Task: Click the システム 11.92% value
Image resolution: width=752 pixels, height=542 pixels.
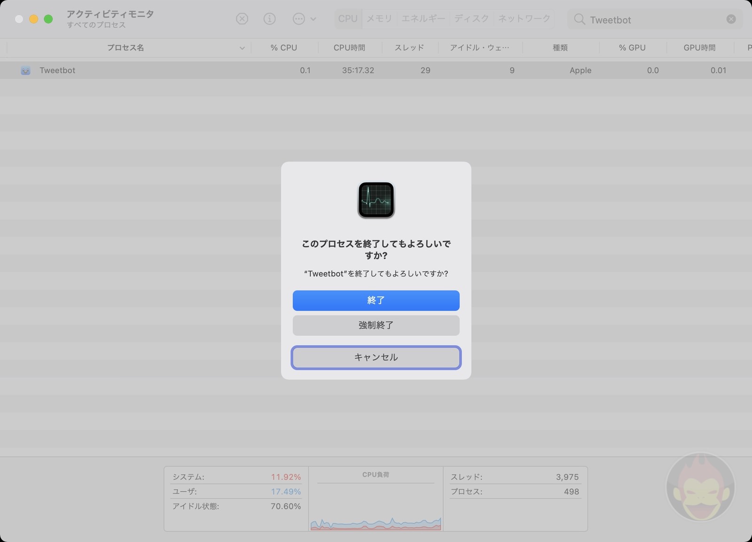Action: tap(286, 477)
